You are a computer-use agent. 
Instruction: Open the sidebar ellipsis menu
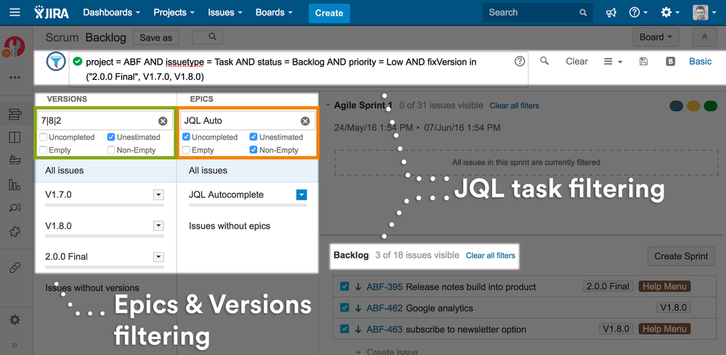click(15, 77)
